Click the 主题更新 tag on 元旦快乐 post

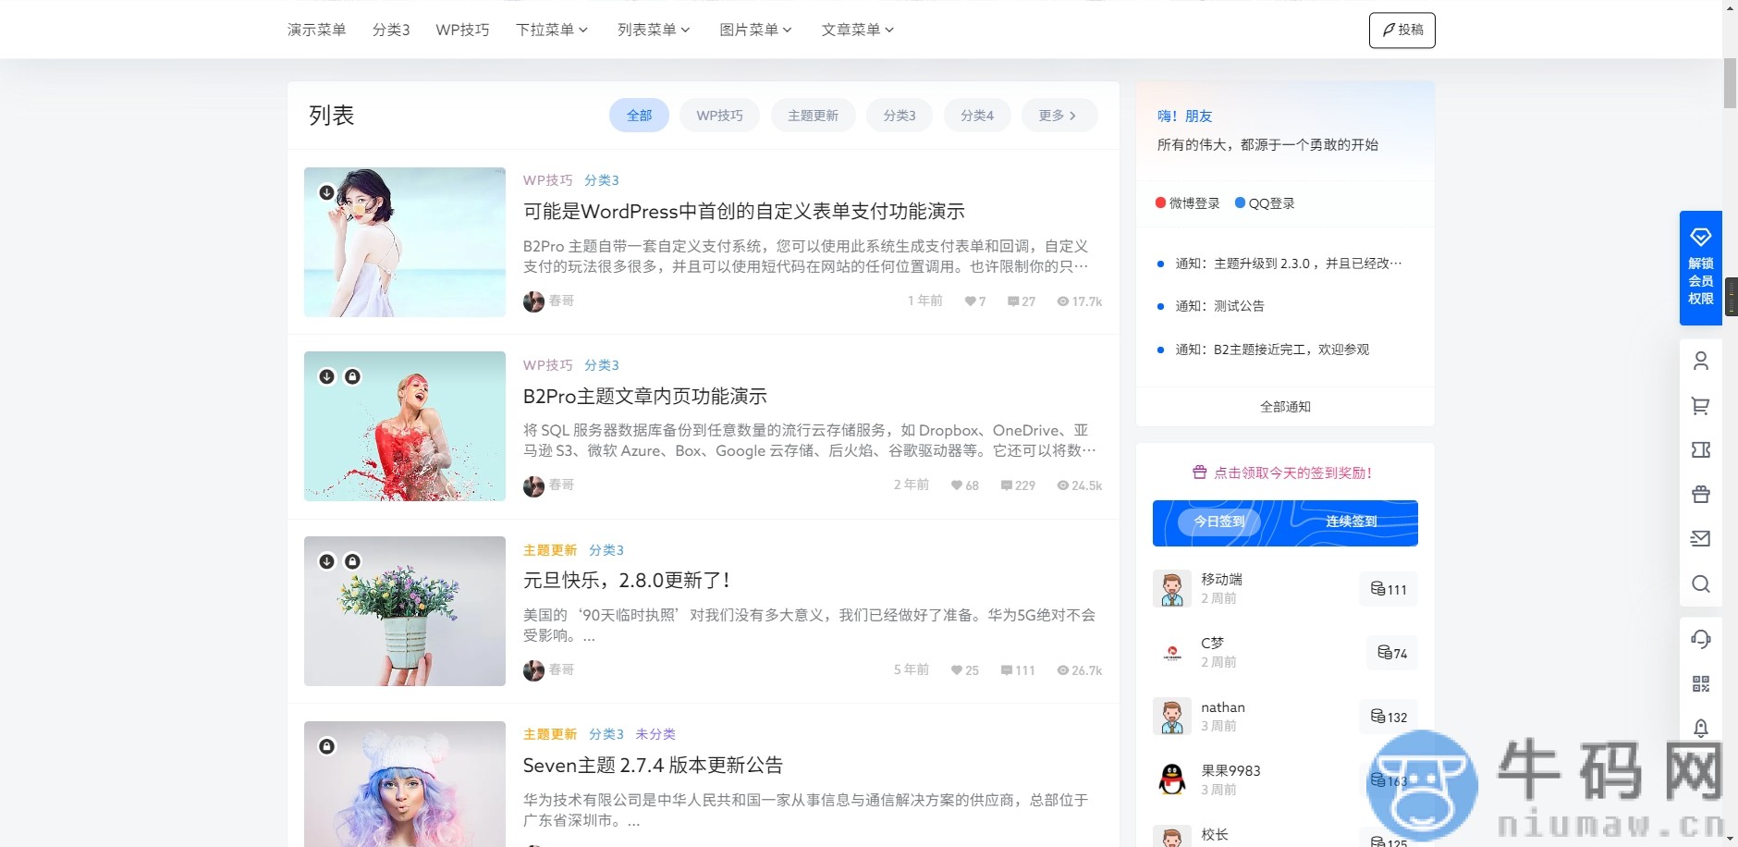click(550, 550)
